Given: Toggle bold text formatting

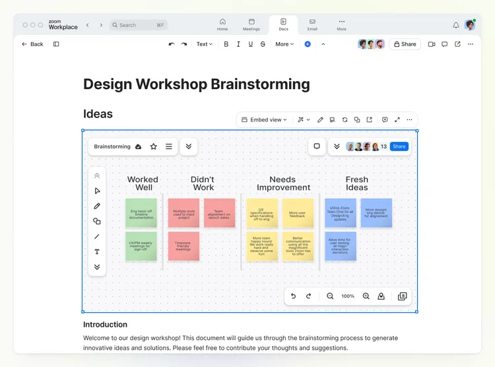Looking at the screenshot, I should point(226,44).
